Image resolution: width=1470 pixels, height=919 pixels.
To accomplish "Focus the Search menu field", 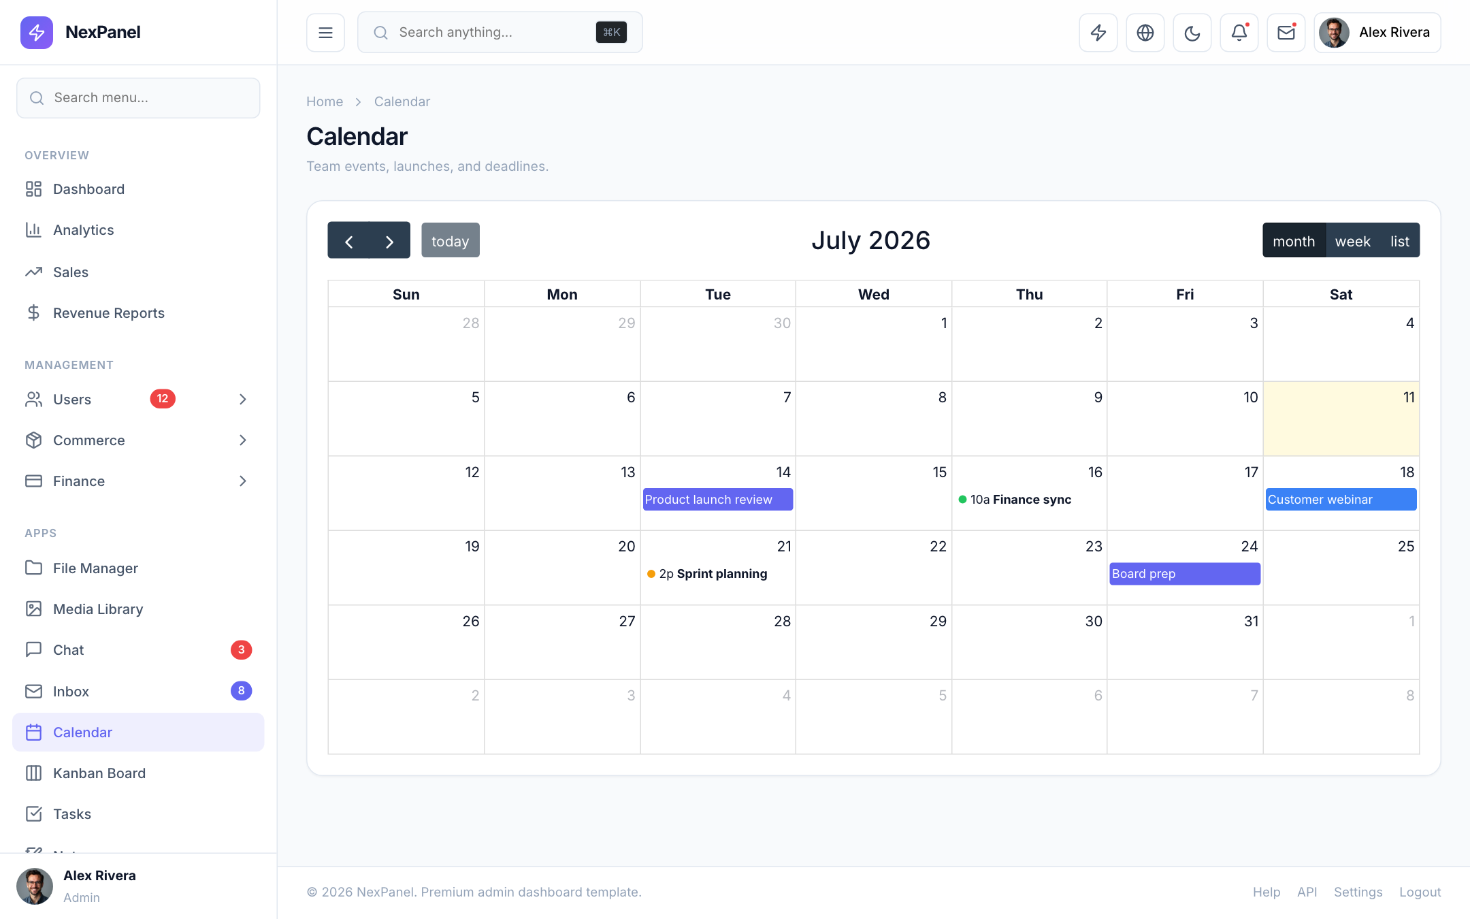I will coord(138,97).
